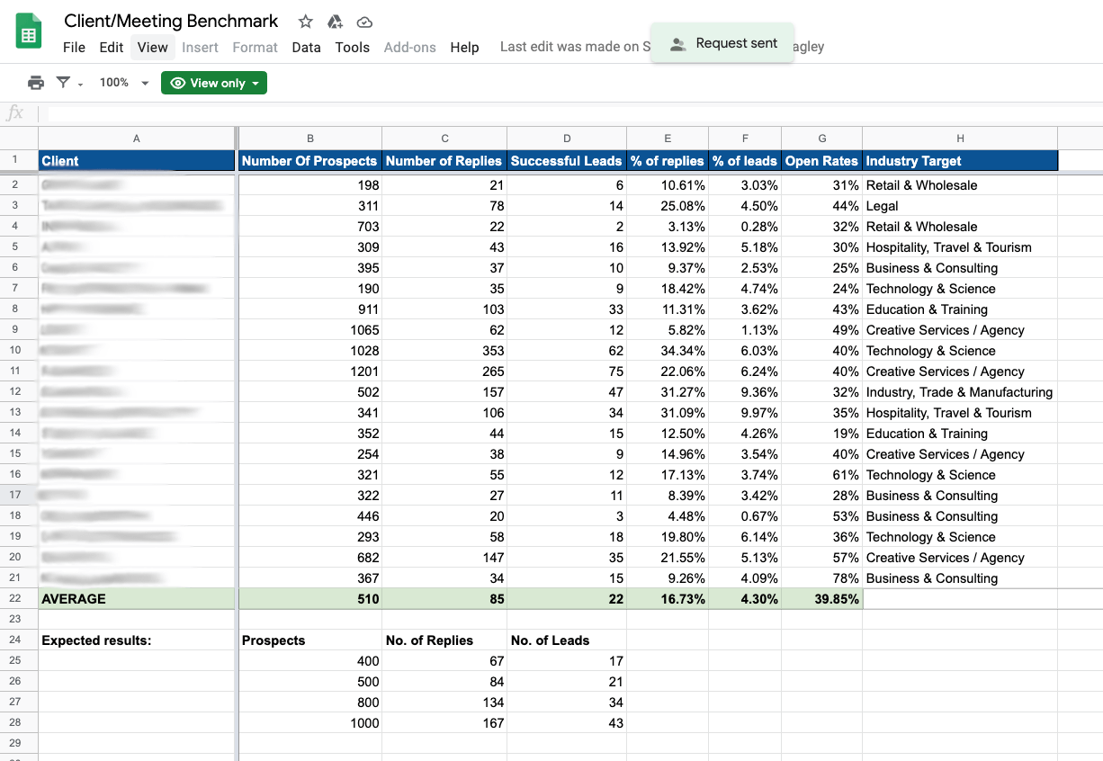Image resolution: width=1103 pixels, height=761 pixels.
Task: Open the Google Sheets home logo
Action: [29, 32]
